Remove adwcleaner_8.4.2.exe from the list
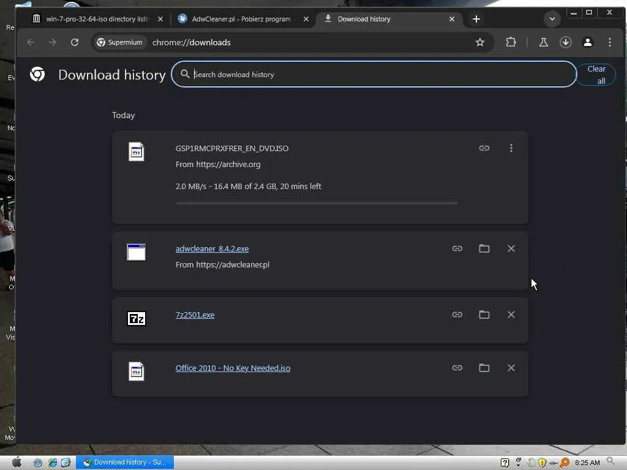The height and width of the screenshot is (470, 627). pos(511,248)
